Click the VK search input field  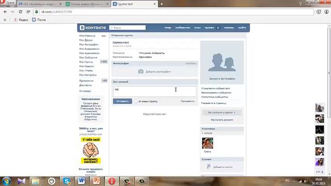128,27
